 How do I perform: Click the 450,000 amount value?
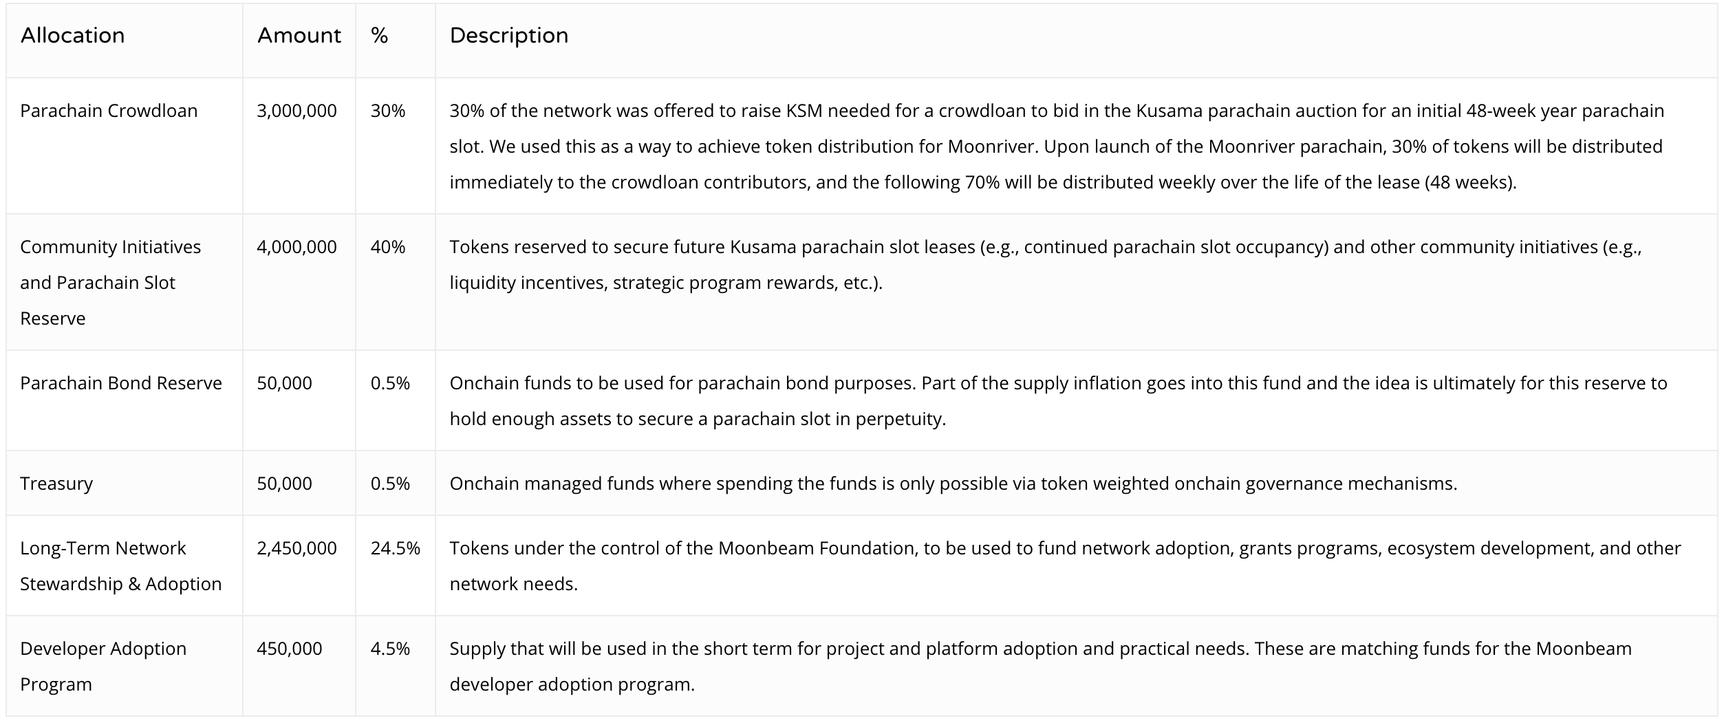click(289, 649)
